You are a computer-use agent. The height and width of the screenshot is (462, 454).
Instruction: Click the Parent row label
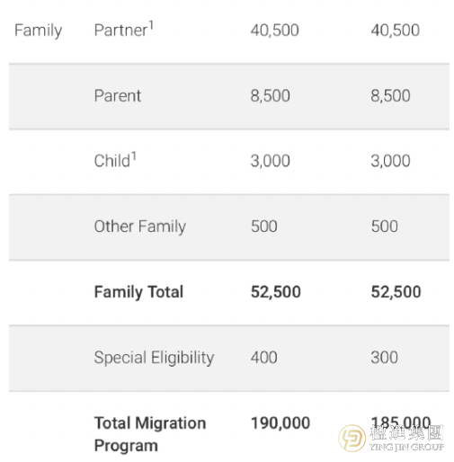pos(118,96)
